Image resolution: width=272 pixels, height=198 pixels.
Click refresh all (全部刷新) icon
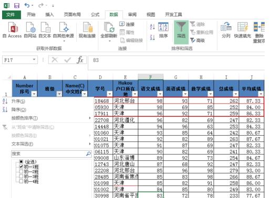tap(109, 27)
